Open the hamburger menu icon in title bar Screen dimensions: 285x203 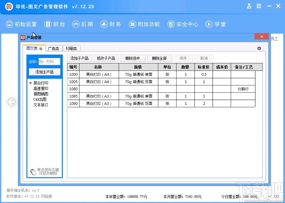click(259, 6)
